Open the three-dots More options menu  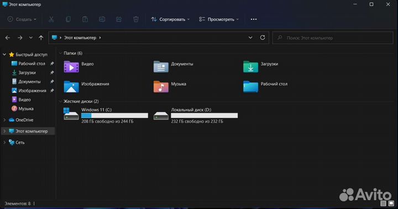[254, 19]
